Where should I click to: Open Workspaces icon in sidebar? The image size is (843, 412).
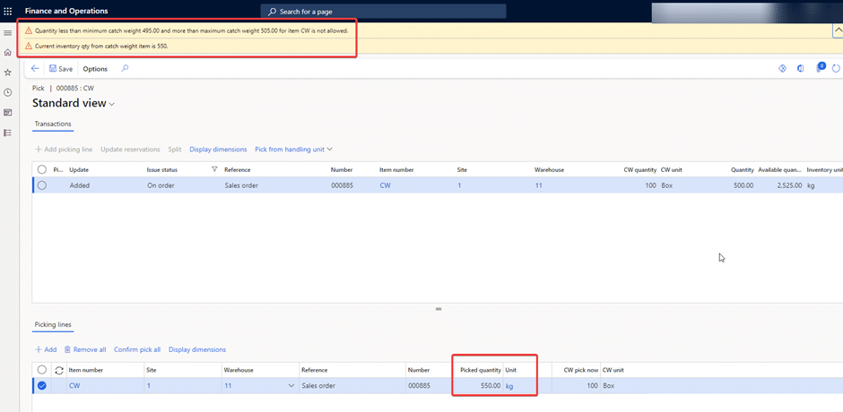[x=7, y=112]
